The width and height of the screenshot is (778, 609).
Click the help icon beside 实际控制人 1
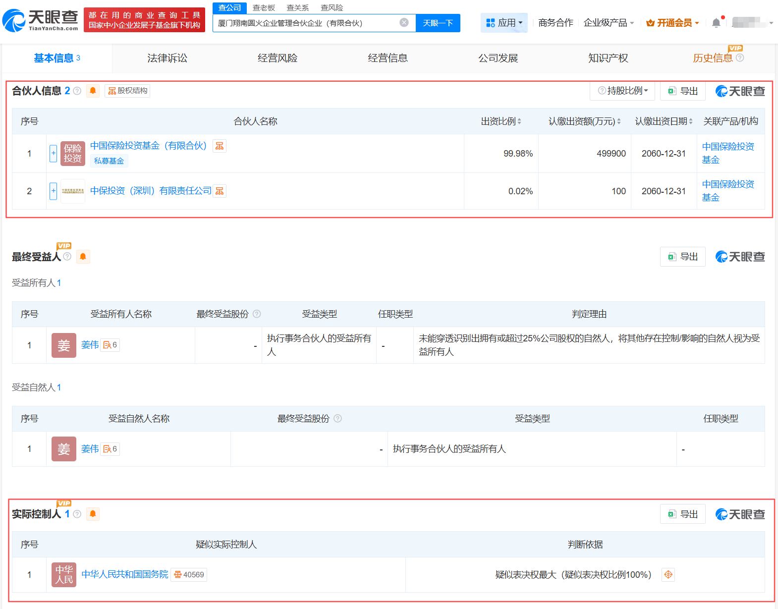[x=77, y=514]
